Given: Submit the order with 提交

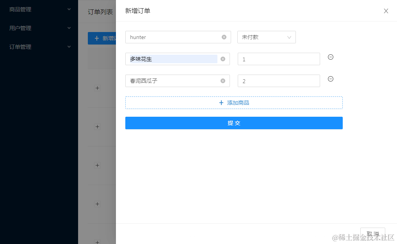Looking at the screenshot, I should click(x=234, y=123).
